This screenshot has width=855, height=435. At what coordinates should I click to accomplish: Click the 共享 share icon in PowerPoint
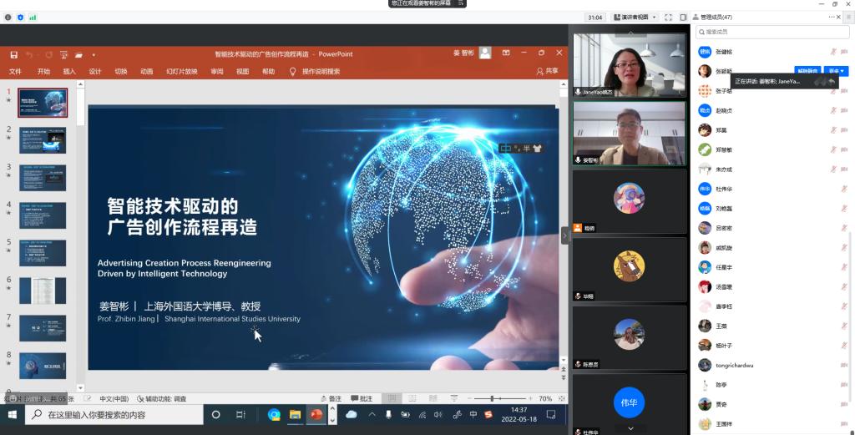click(547, 72)
